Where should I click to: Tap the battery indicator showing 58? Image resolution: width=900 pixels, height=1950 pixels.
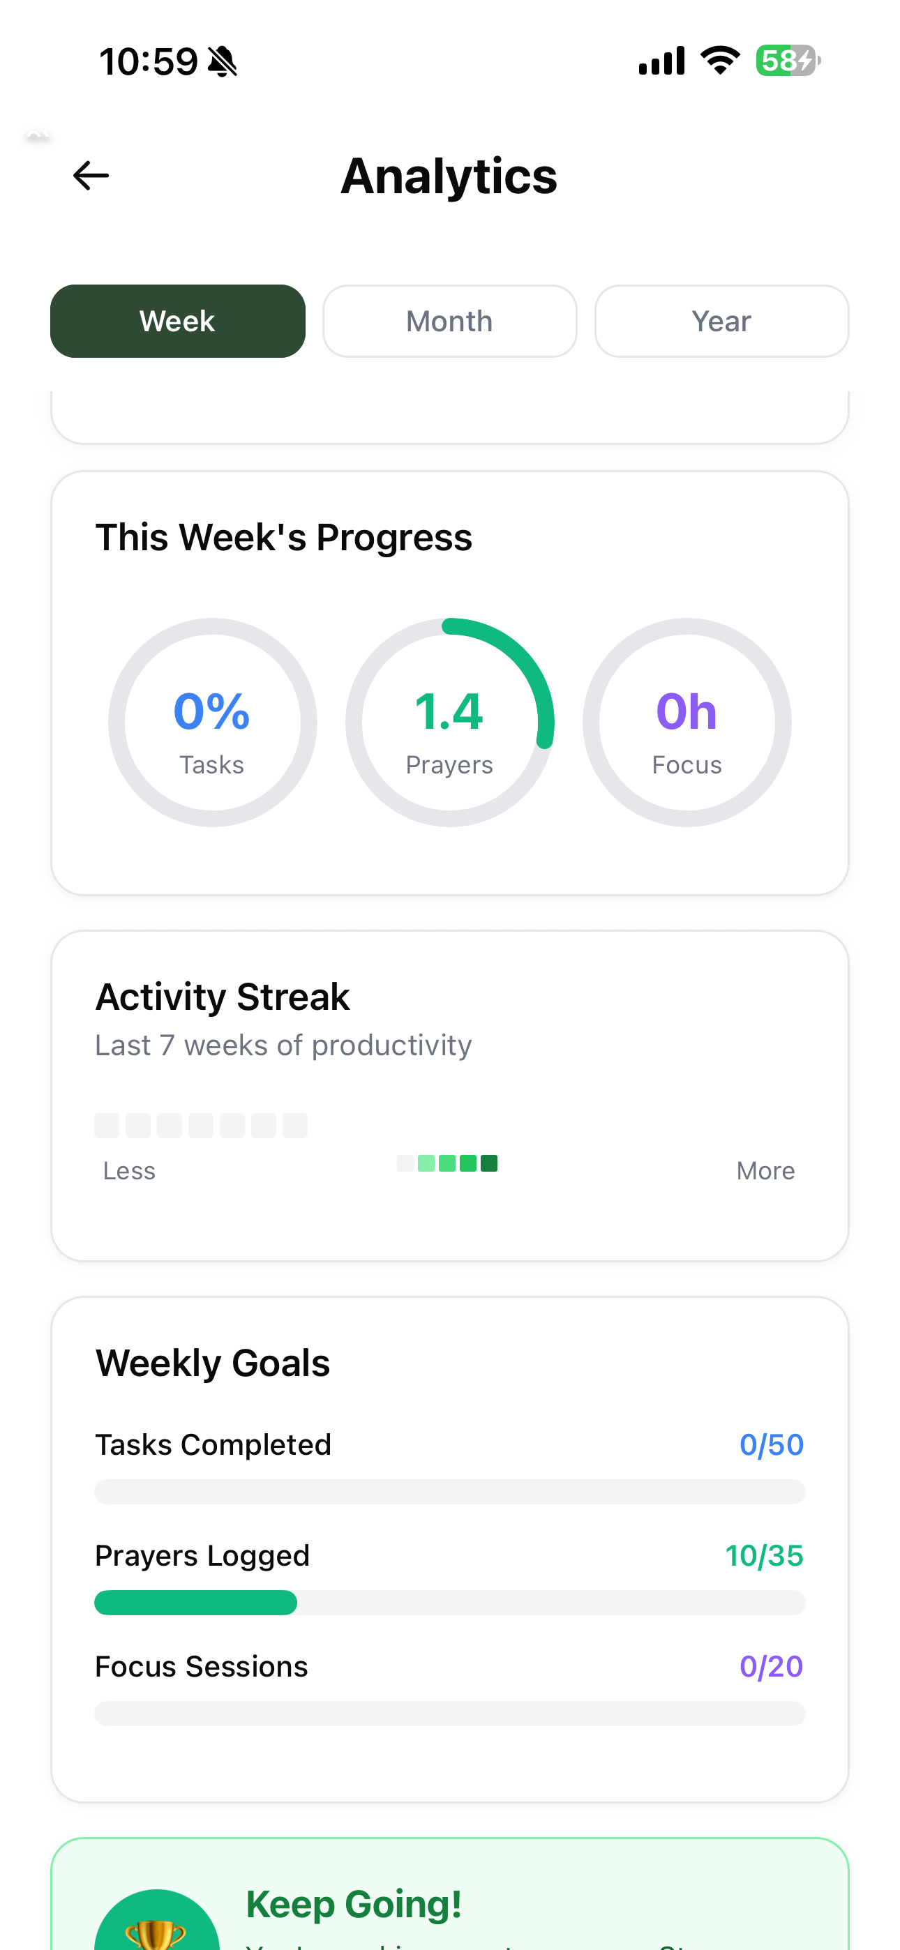[784, 60]
